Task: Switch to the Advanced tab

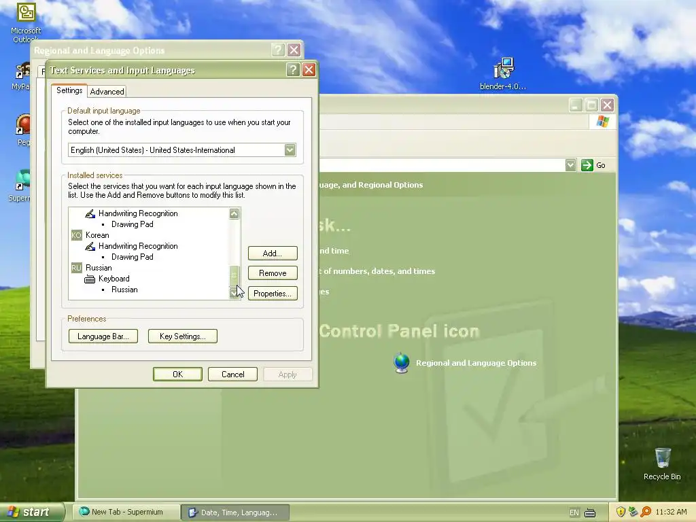Action: [107, 92]
